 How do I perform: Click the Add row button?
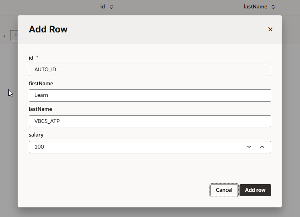[255, 190]
